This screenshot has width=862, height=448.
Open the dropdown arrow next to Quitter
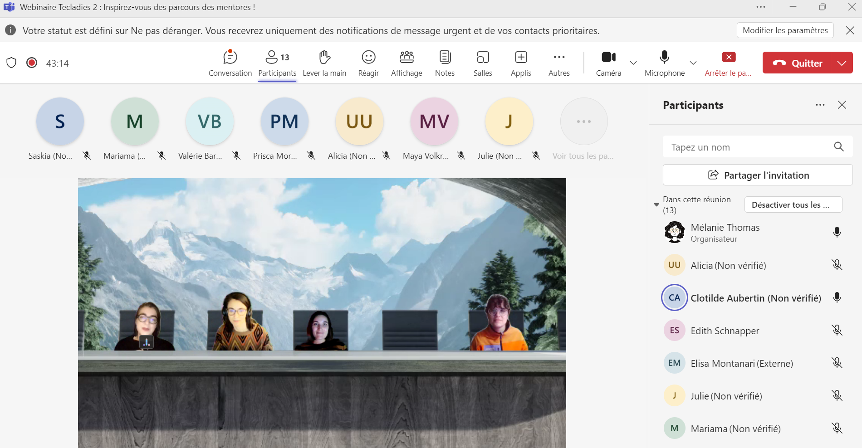842,63
